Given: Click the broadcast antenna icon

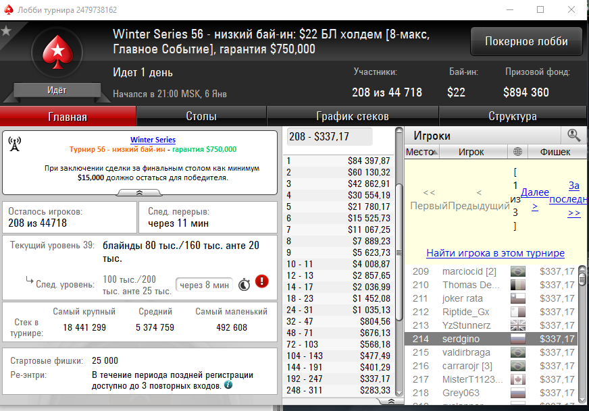Looking at the screenshot, I should click(14, 144).
